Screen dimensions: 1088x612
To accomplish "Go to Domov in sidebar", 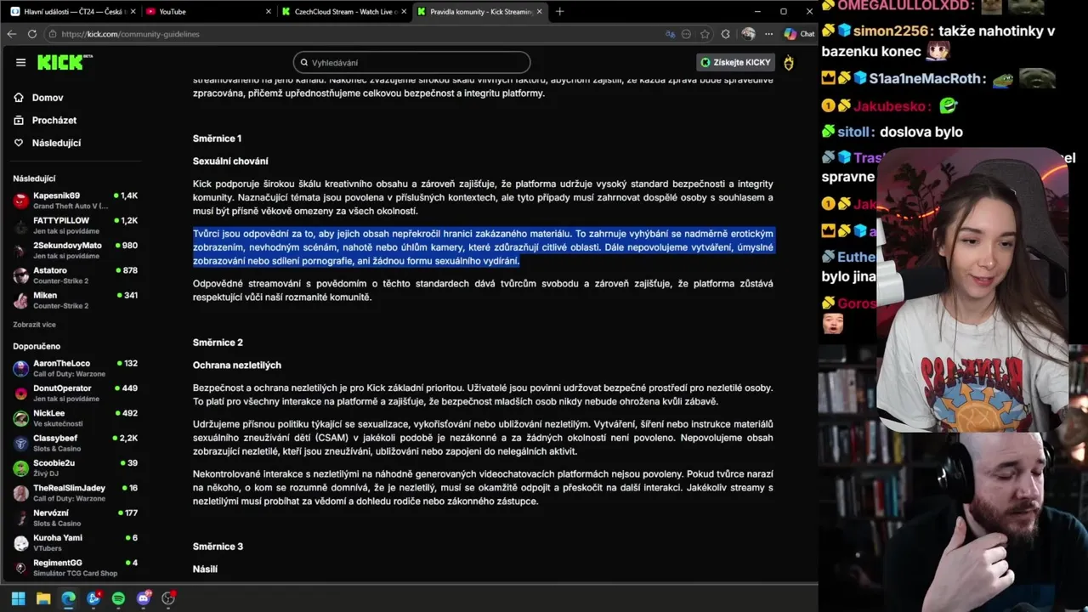I will click(x=48, y=98).
